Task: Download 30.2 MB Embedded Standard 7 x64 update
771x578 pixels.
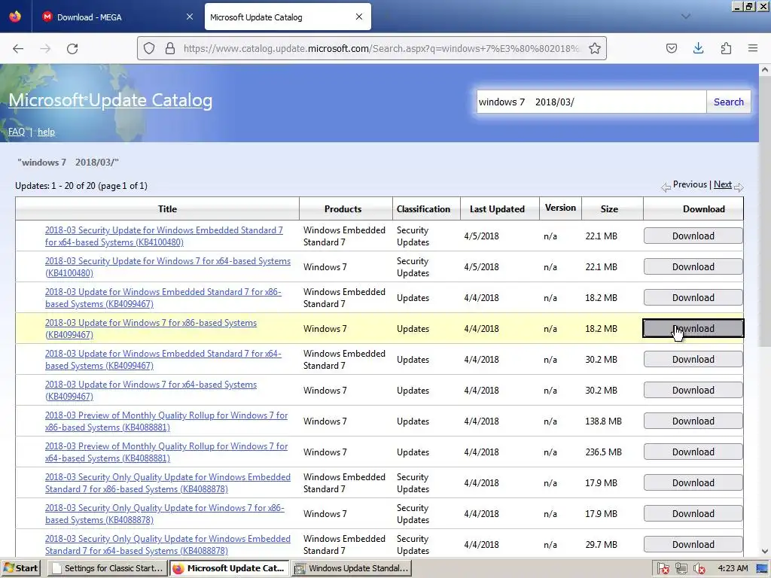Action: point(693,359)
